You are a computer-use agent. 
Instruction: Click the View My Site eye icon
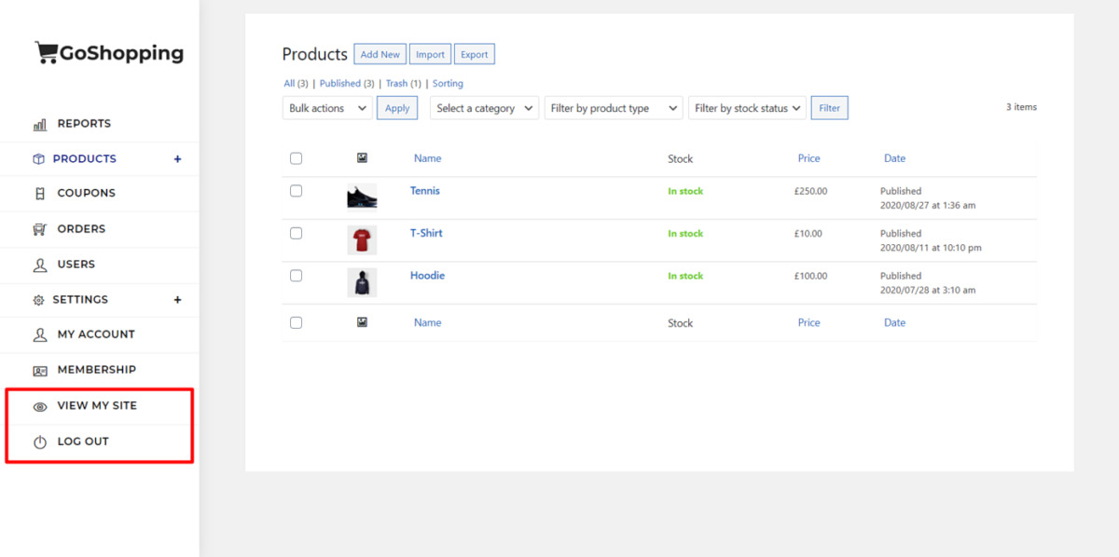(x=40, y=407)
